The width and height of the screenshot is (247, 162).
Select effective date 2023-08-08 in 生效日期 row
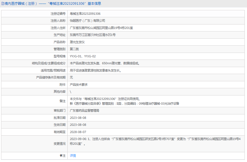(78, 125)
